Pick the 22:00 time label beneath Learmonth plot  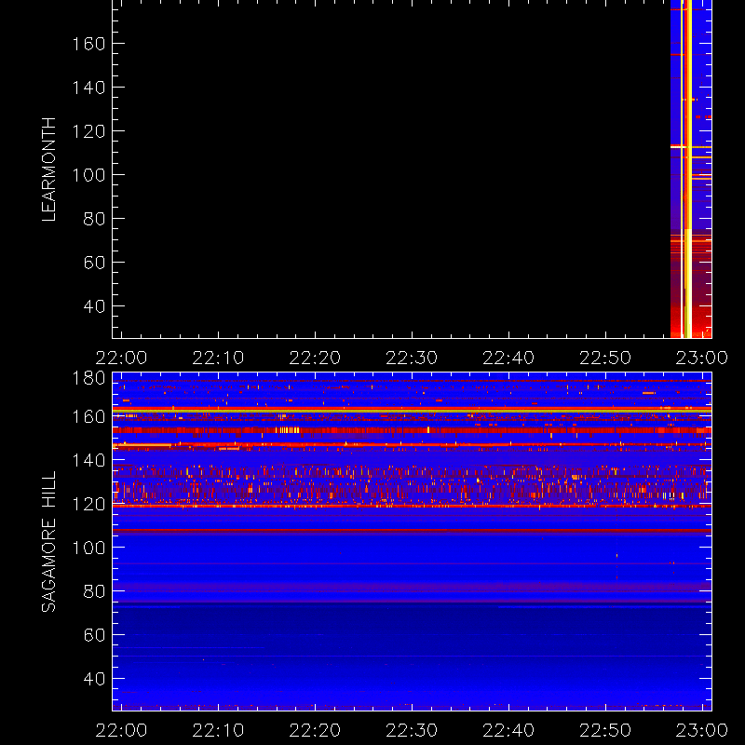pos(121,358)
